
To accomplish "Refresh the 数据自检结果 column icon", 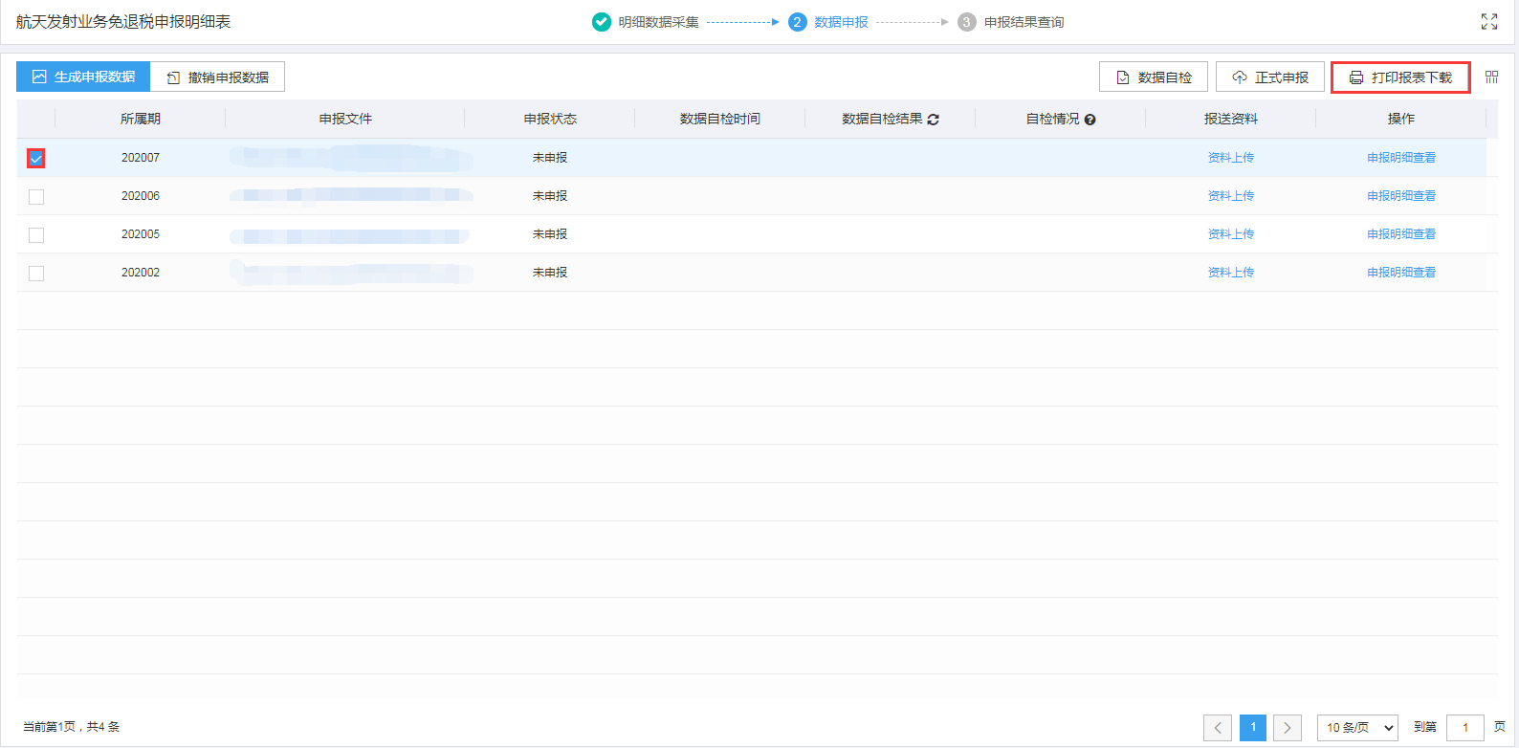I will tap(933, 120).
